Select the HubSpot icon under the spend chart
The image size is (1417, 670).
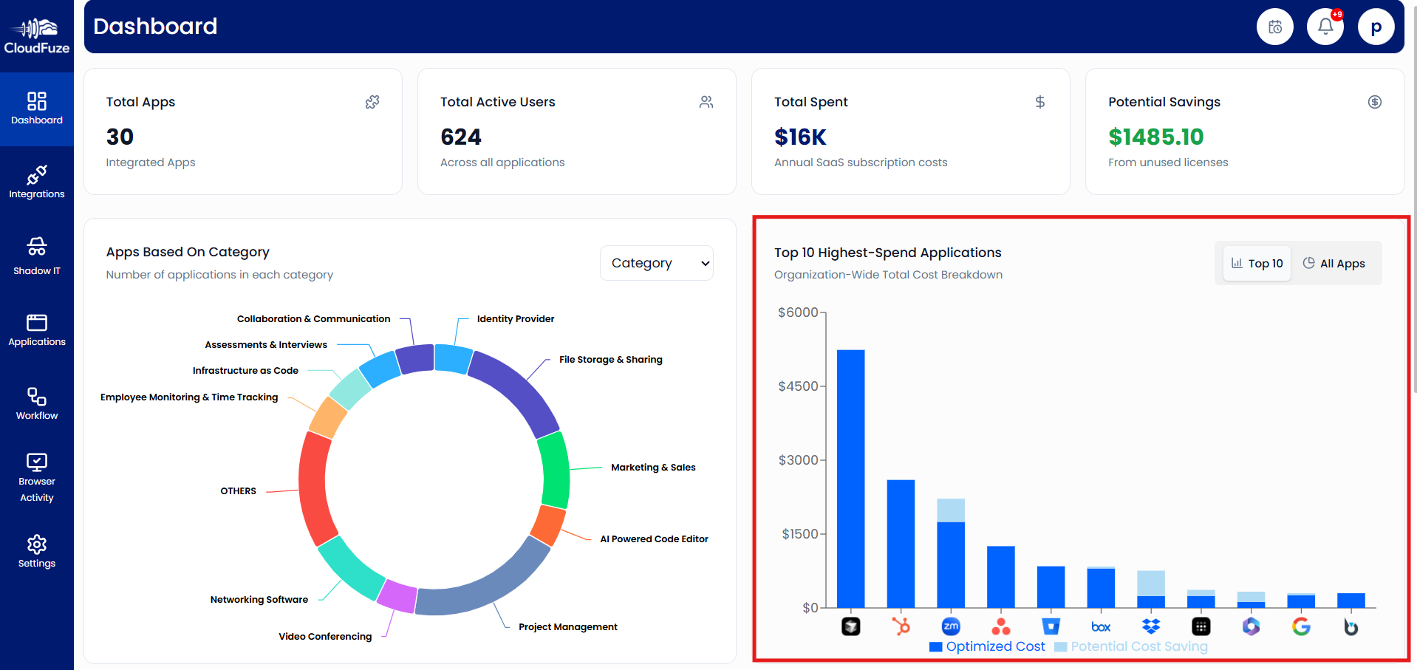click(901, 626)
